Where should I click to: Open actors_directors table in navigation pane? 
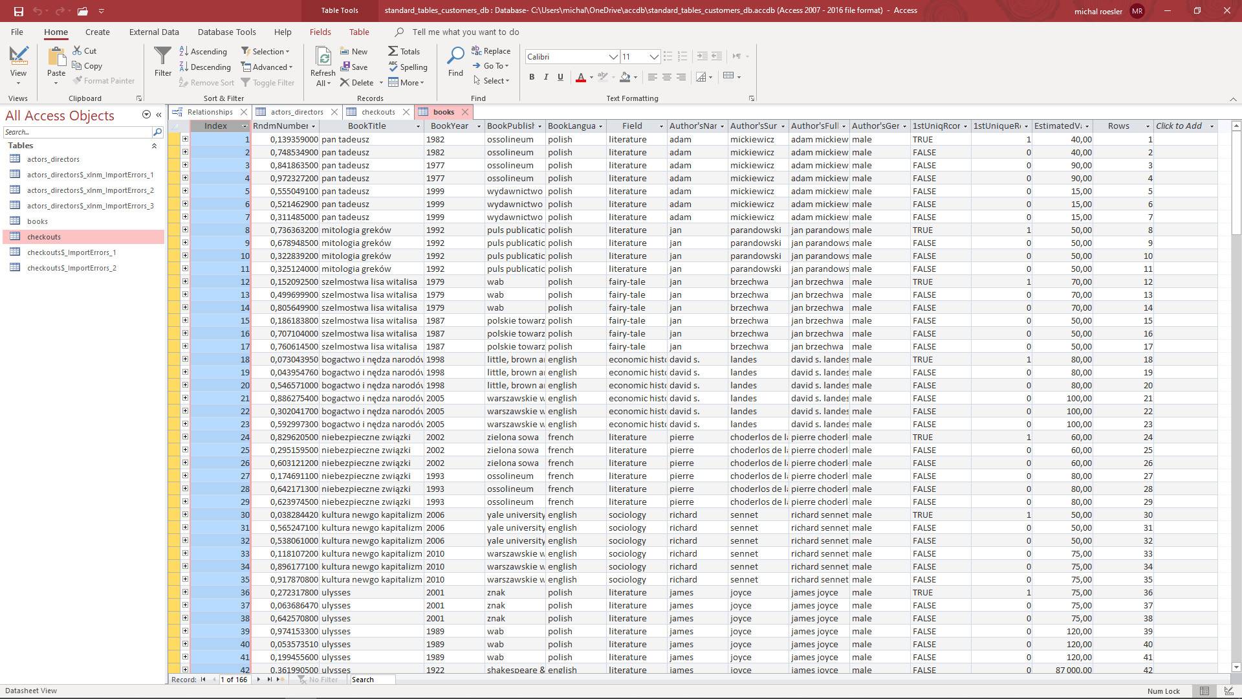pos(53,159)
